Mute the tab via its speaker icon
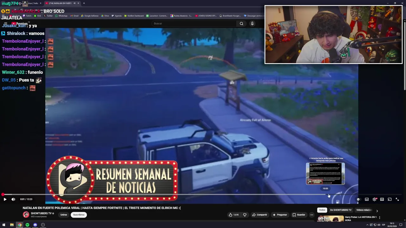The width and height of the screenshot is (406, 228). pos(75,3)
